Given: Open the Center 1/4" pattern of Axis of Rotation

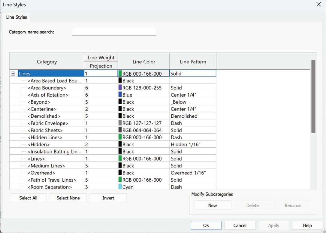Looking at the screenshot, I should [x=193, y=95].
